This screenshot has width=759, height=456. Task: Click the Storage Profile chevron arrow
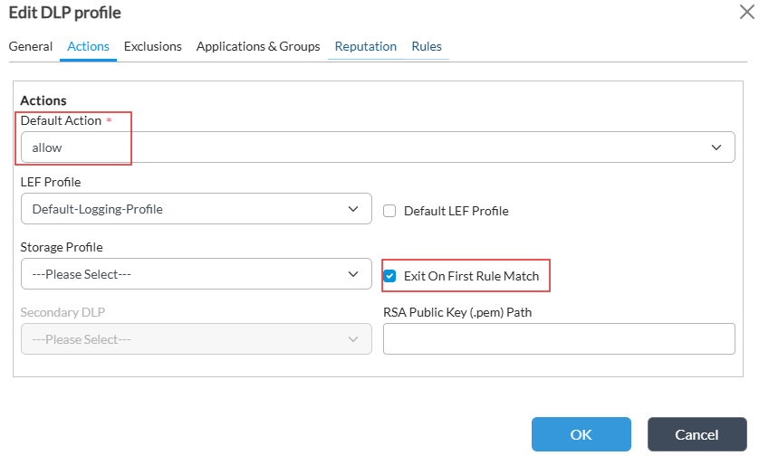(x=353, y=274)
